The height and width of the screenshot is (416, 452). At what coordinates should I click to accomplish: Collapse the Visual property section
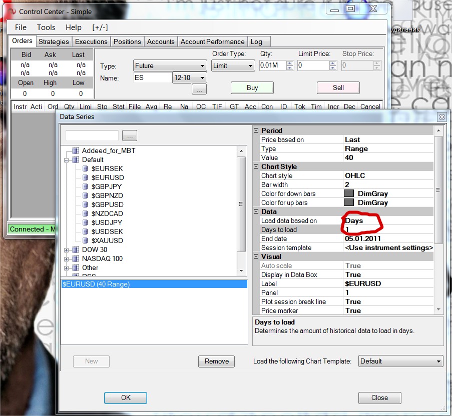click(256, 256)
